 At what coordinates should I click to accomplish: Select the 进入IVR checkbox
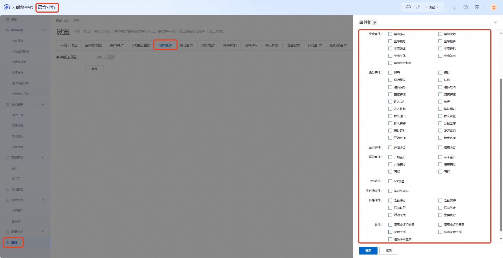coord(390,102)
